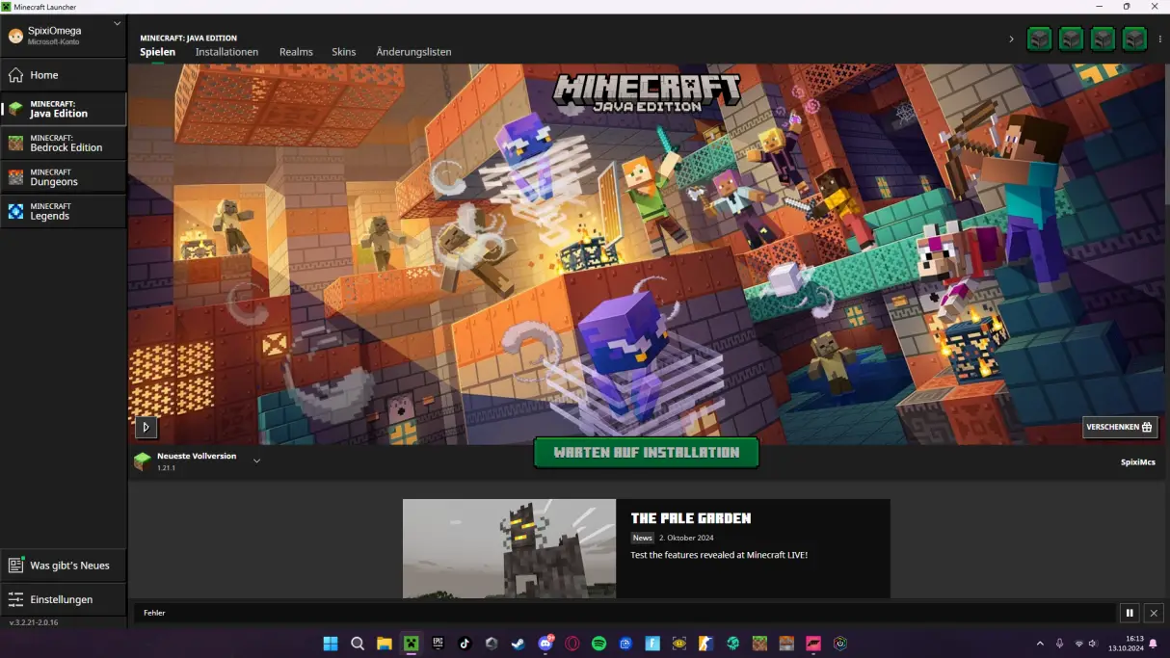This screenshot has width=1170, height=658.
Task: Open the three-dot overflow menu
Action: 1158,39
